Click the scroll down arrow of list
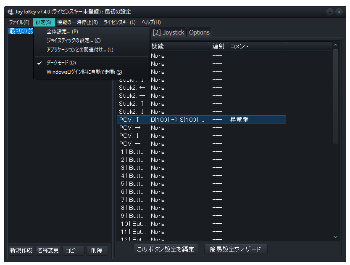Viewport: 350px width, 265px height. (x=335, y=237)
